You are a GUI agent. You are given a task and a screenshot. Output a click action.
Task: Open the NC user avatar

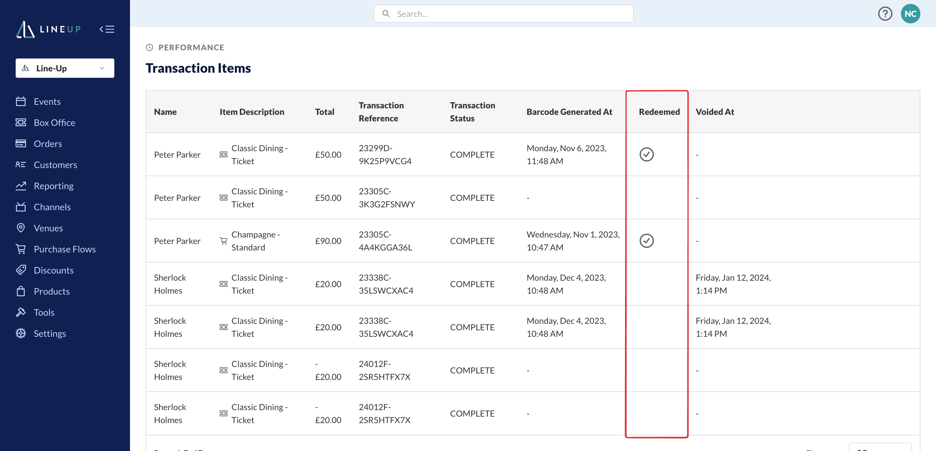tap(910, 14)
